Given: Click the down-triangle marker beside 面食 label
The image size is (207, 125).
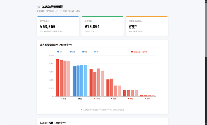Looking at the screenshot, I should (x=112, y=99).
